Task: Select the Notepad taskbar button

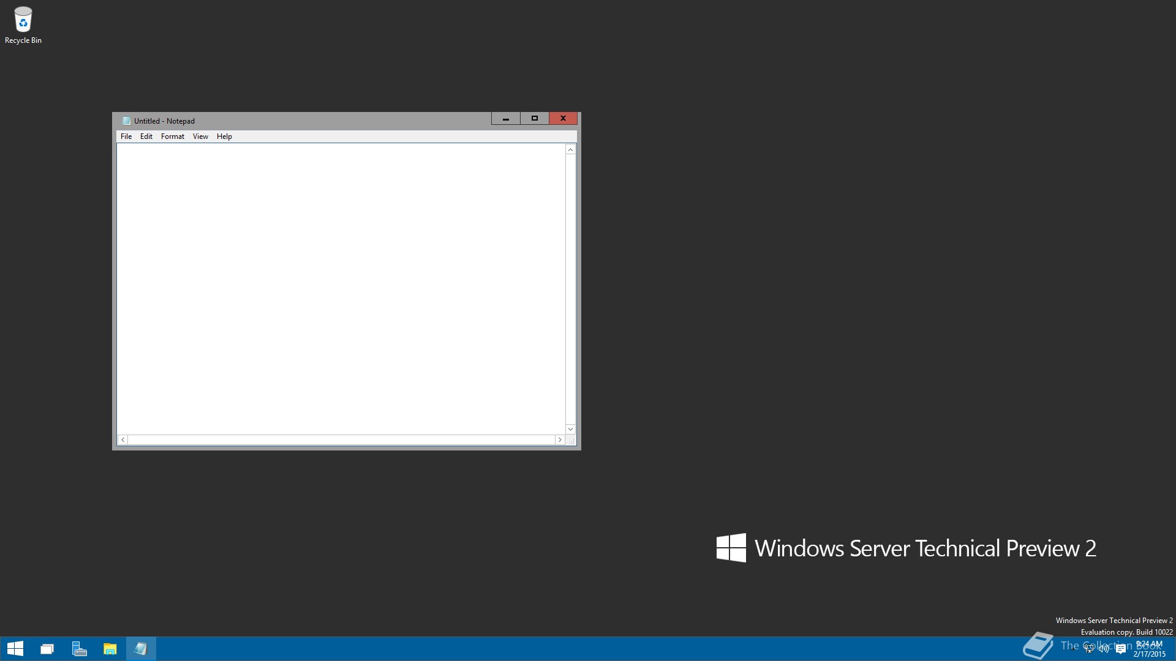Action: [141, 649]
